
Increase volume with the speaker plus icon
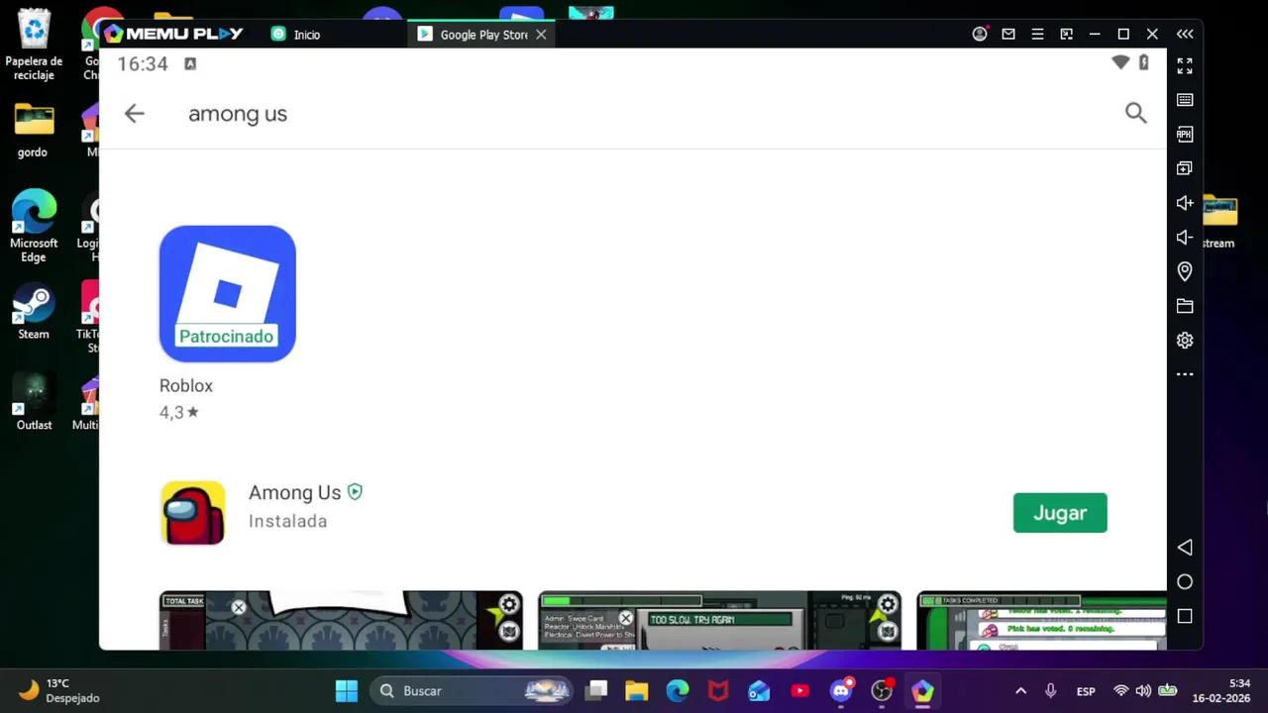1185,203
